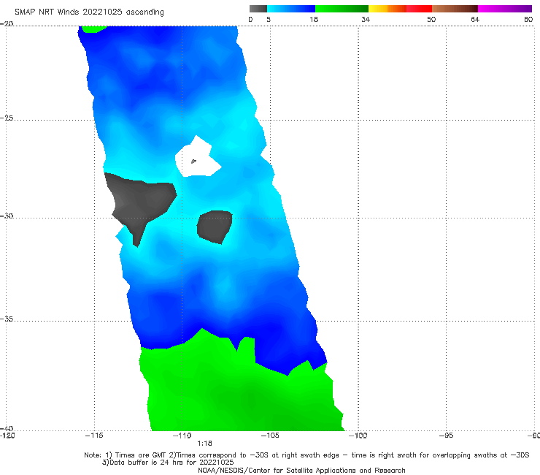Click the longitude axis label "-110"
Viewport: 540px width, 475px height.
pos(182,436)
